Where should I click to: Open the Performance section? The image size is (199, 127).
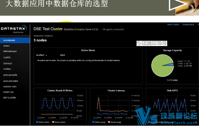point(10,51)
